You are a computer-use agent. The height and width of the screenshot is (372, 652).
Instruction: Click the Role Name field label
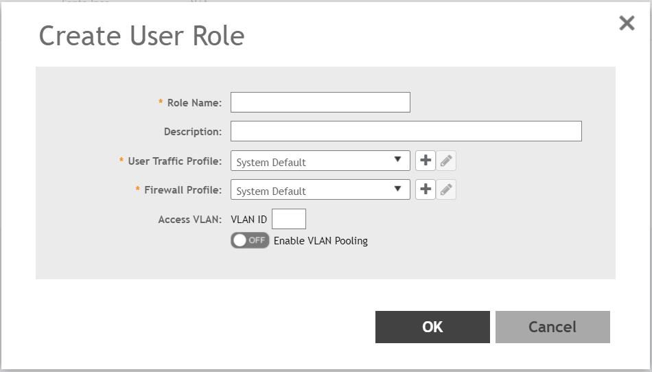pyautogui.click(x=194, y=103)
